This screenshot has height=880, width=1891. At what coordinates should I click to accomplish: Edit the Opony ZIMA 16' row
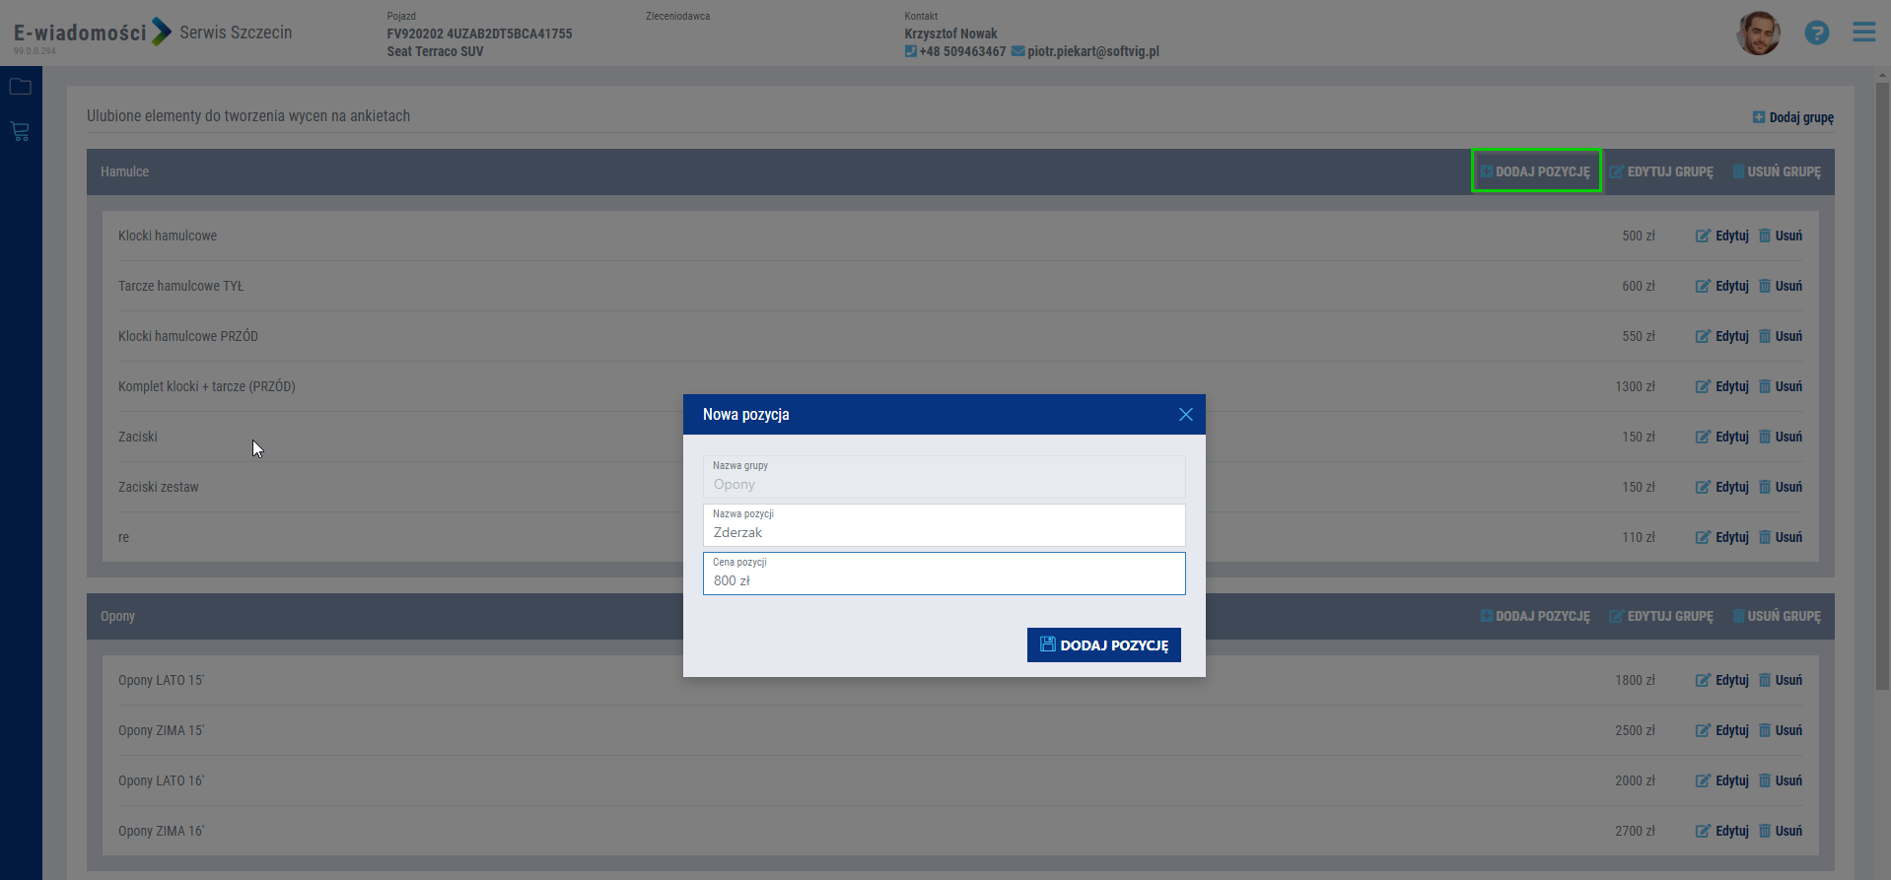(x=1721, y=831)
